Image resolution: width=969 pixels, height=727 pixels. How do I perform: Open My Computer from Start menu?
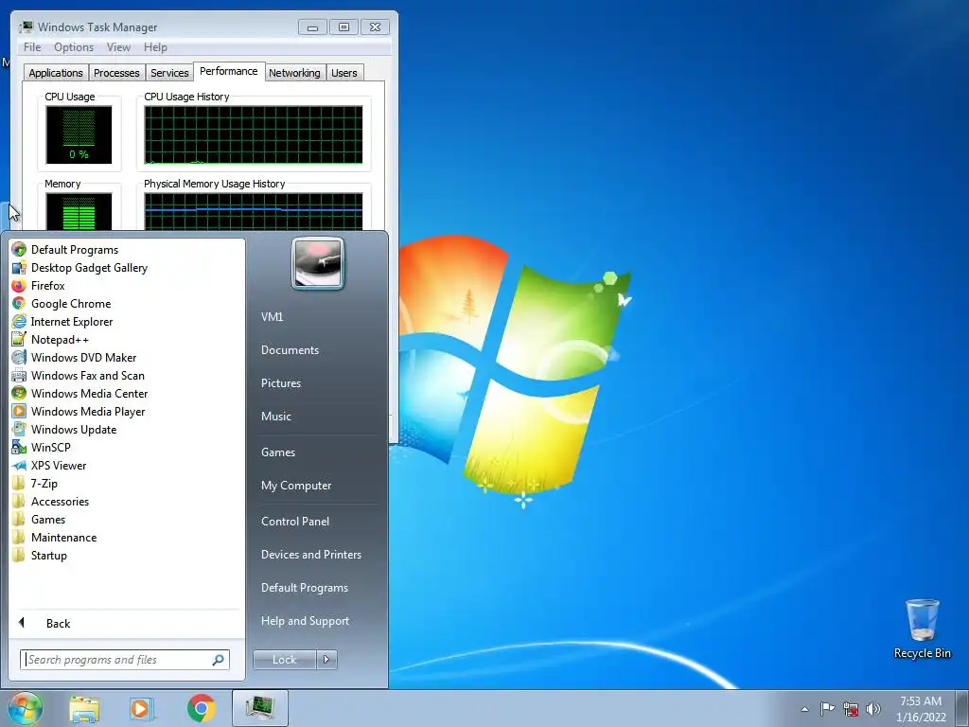coord(296,486)
